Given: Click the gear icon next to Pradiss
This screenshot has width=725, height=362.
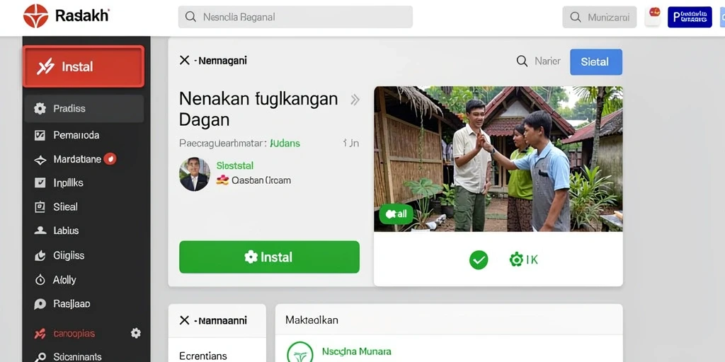Looking at the screenshot, I should tap(40, 108).
